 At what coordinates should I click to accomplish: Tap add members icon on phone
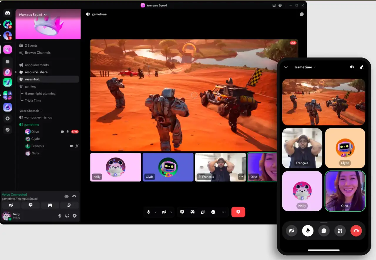(x=362, y=67)
